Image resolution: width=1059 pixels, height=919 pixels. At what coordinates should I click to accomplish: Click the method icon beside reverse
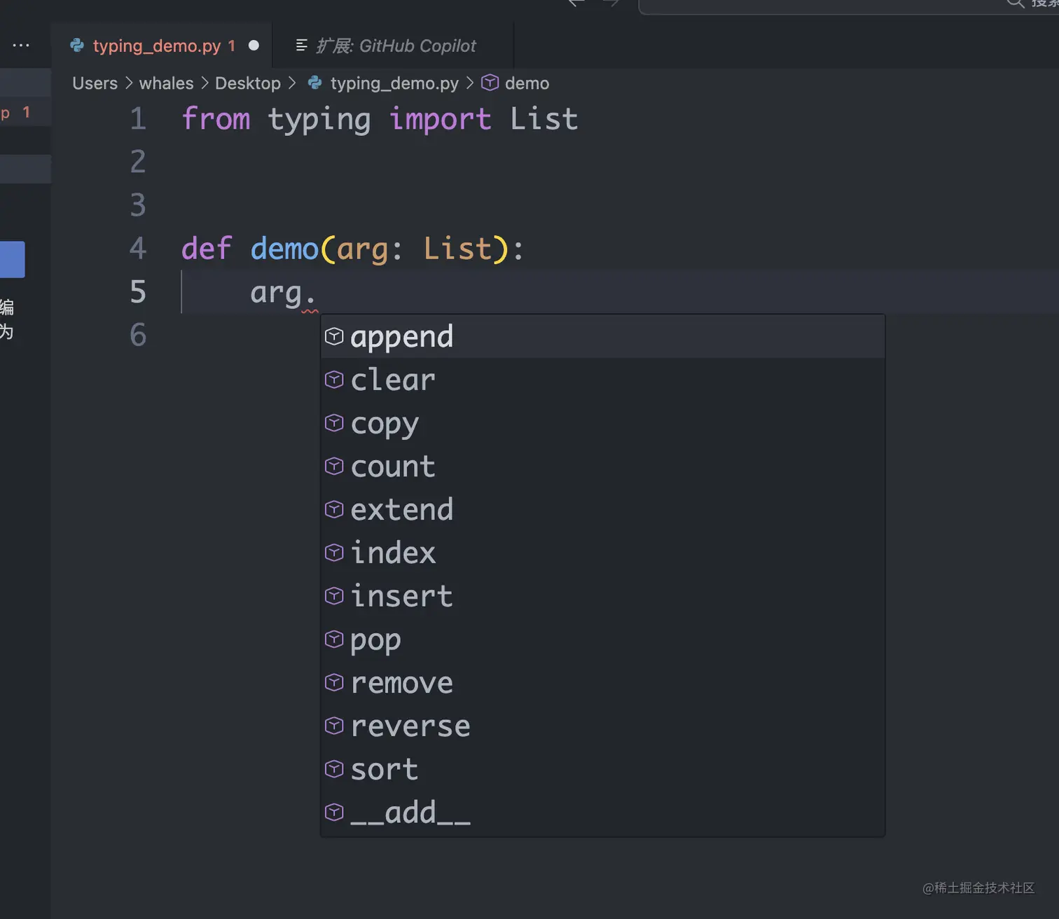click(x=334, y=726)
